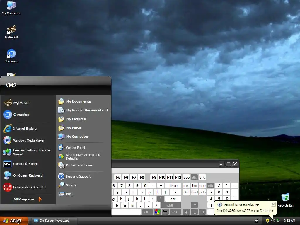This screenshot has width=300, height=225.
Task: Click the right arrow key
Action: [202, 212]
